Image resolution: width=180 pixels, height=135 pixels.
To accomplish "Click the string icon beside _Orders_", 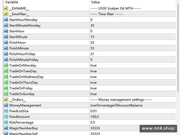I will 6,100.
